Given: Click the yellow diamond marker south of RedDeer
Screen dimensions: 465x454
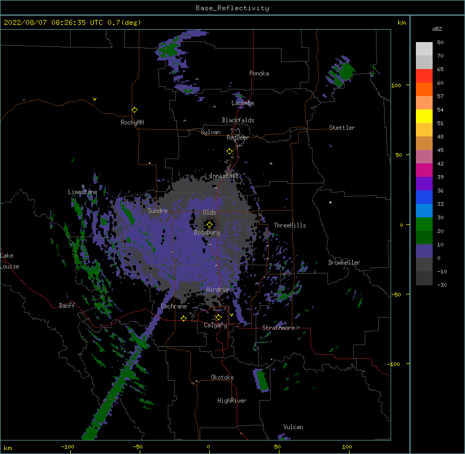Looking at the screenshot, I should pyautogui.click(x=229, y=152).
